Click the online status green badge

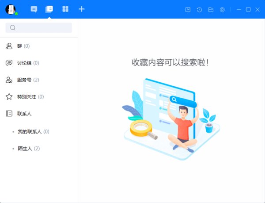pos(16,14)
